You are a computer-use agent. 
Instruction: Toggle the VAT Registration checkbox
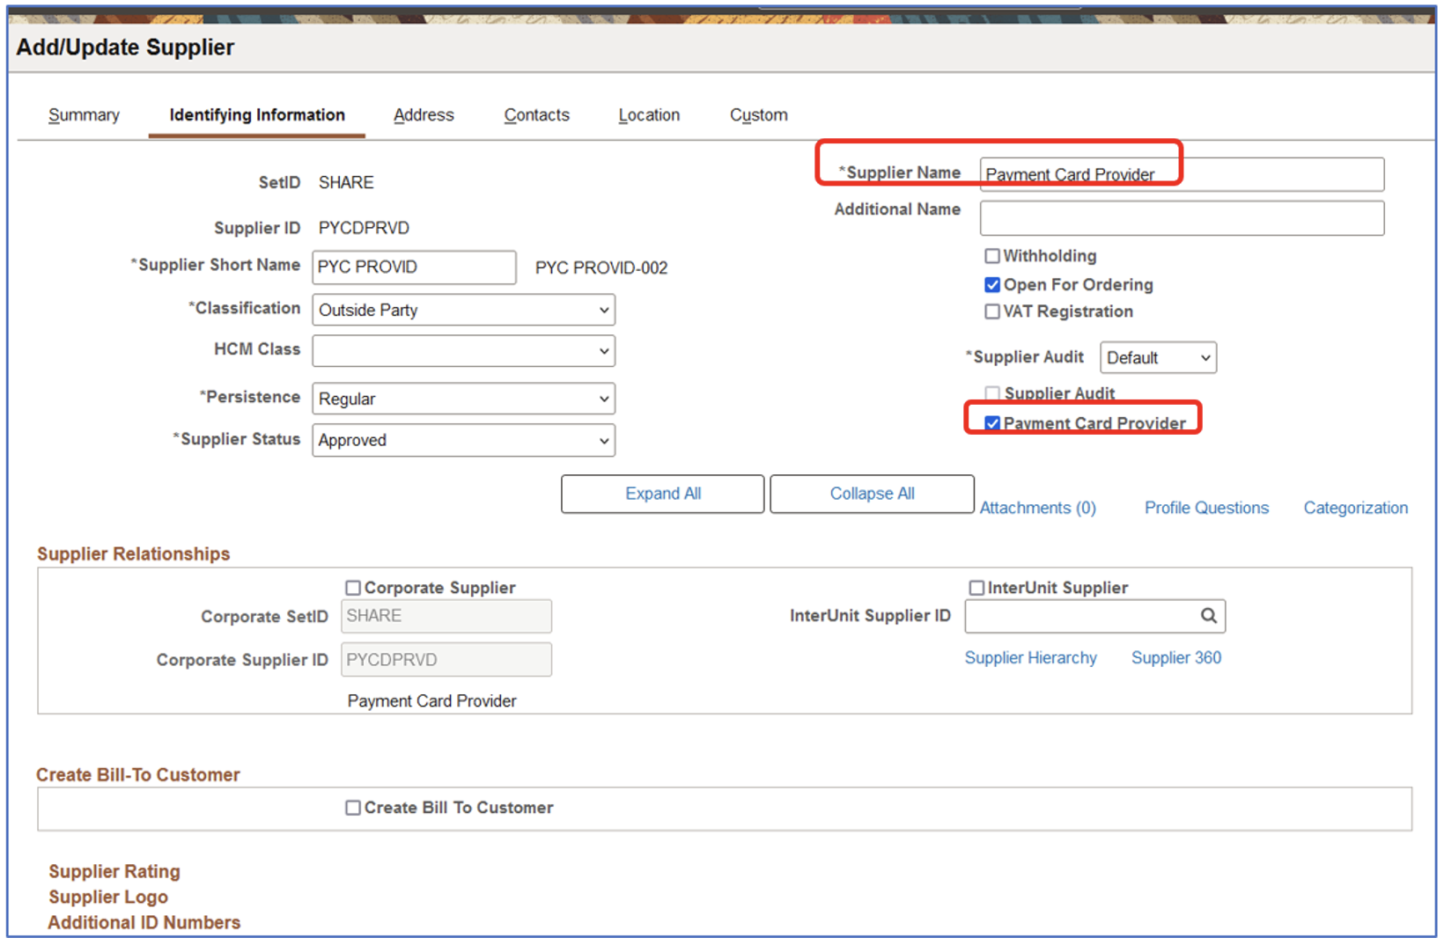(992, 311)
